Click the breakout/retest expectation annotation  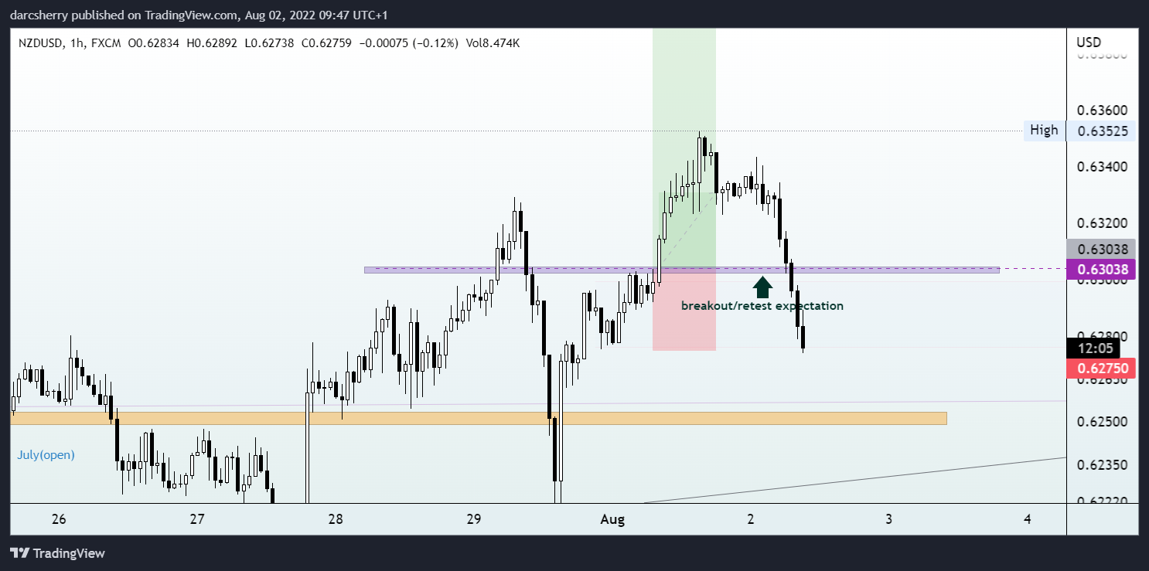tap(762, 306)
